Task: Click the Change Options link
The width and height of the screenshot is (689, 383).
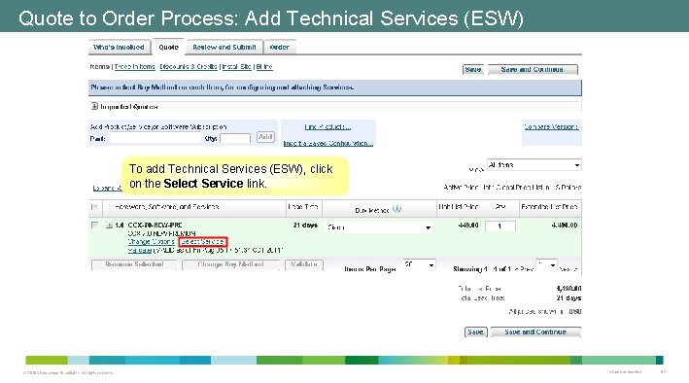Action: click(152, 242)
